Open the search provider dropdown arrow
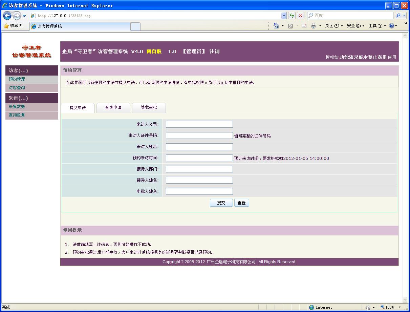The width and height of the screenshot is (410, 312). tap(405, 16)
